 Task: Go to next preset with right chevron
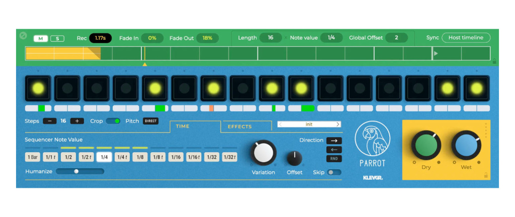tap(337, 124)
